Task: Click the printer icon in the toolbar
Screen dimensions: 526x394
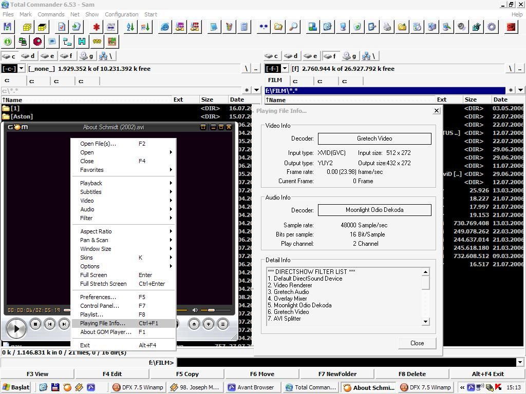Action: [x=387, y=27]
